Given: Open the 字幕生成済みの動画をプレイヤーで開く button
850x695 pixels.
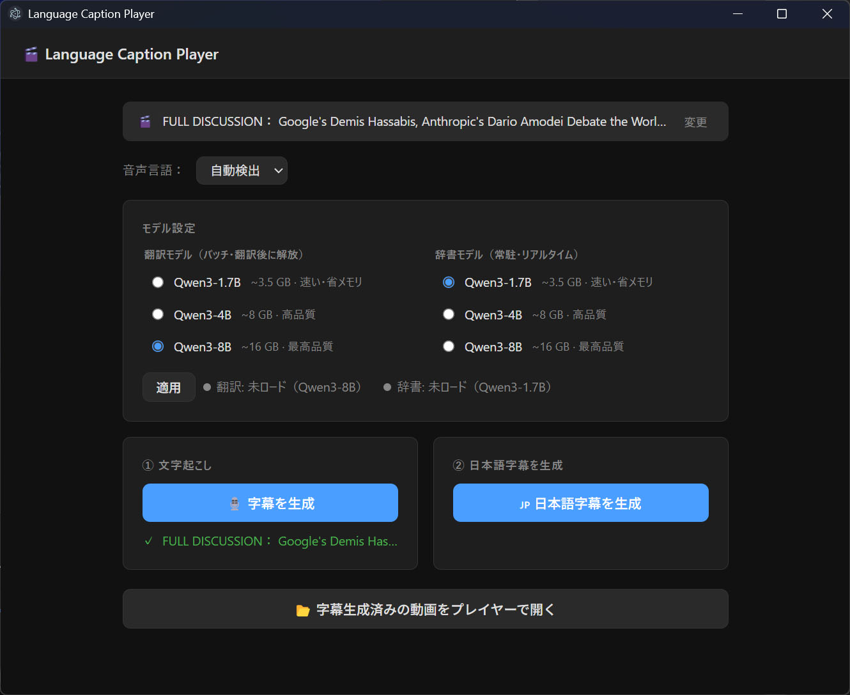Looking at the screenshot, I should coord(425,609).
